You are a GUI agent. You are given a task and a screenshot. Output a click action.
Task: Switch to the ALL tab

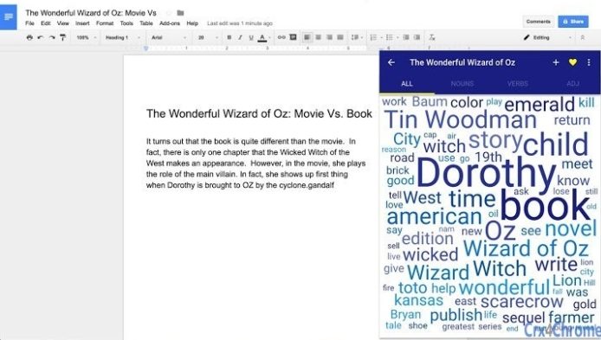tap(407, 83)
